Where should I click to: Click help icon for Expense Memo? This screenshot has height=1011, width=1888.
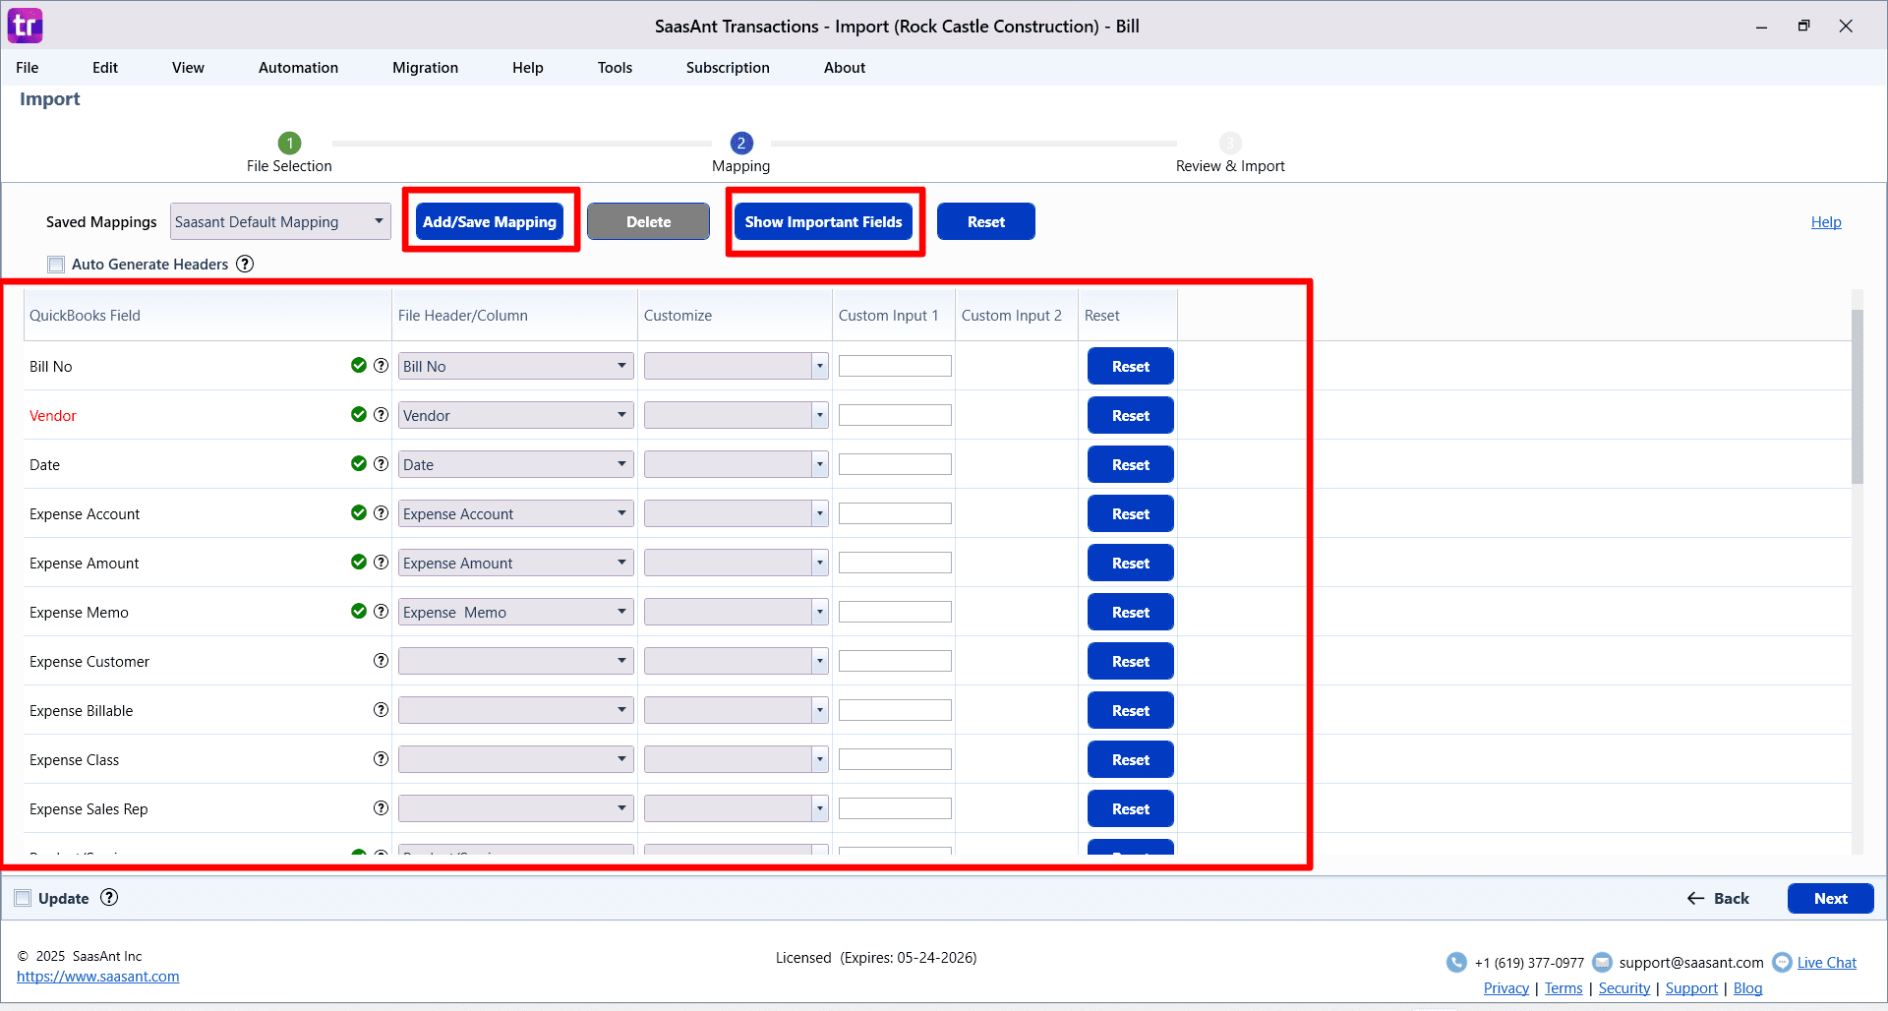tap(381, 612)
